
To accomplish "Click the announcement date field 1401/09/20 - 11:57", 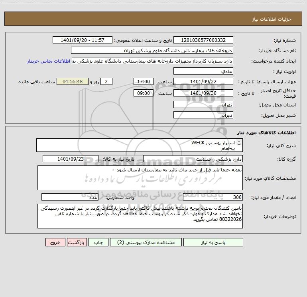I will 83,40.
